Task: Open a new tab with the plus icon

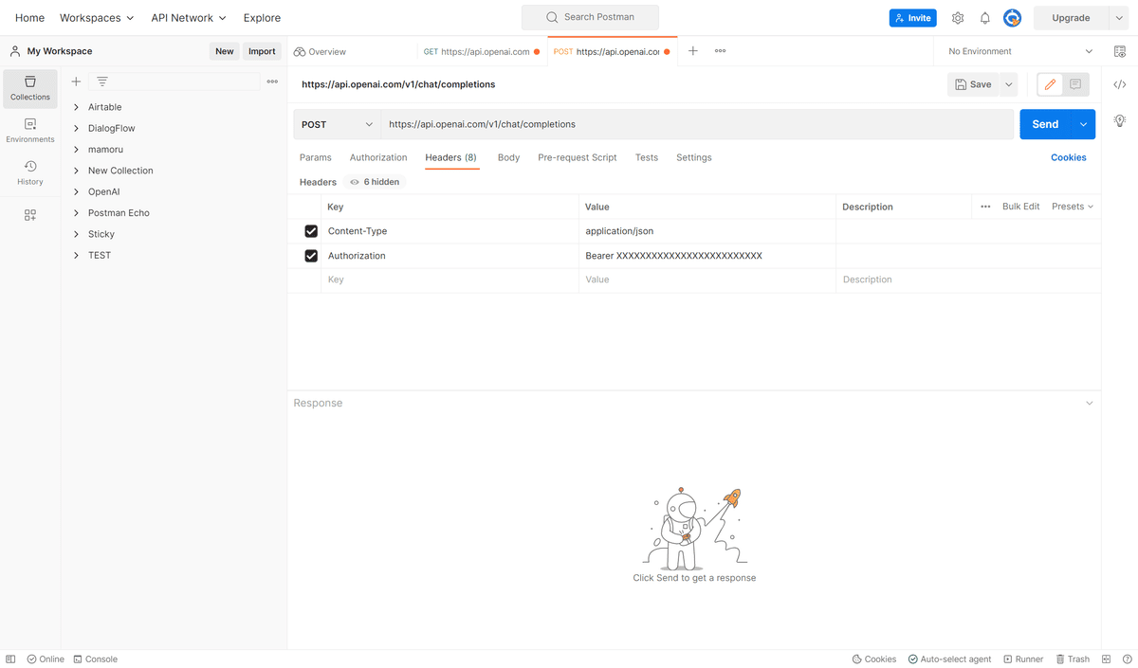Action: click(693, 51)
